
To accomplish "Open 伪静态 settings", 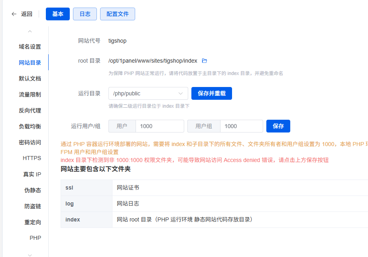I will coord(33,190).
